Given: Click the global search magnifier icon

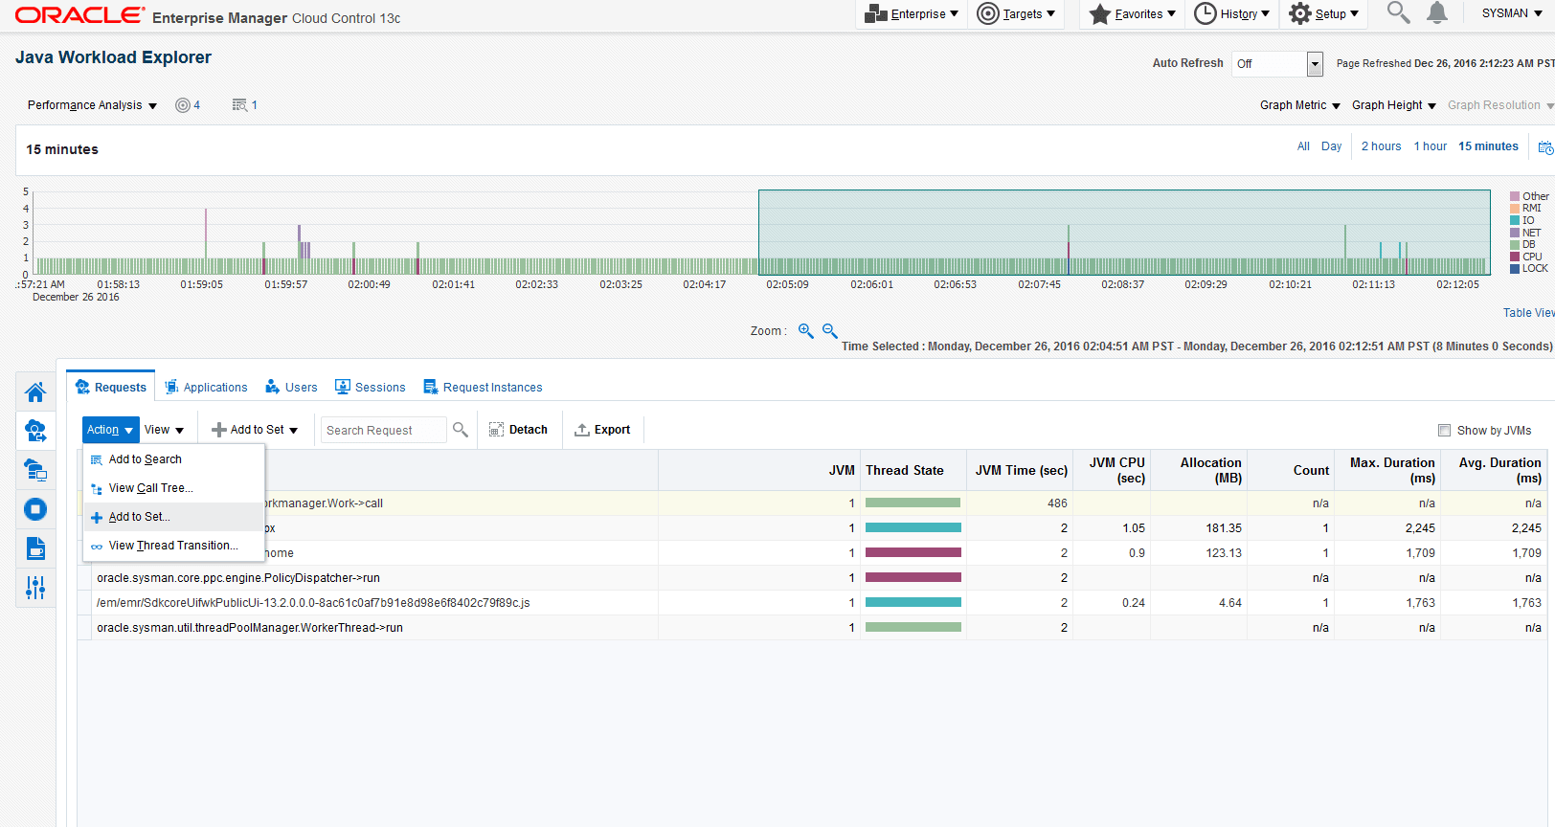Looking at the screenshot, I should (x=1398, y=13).
